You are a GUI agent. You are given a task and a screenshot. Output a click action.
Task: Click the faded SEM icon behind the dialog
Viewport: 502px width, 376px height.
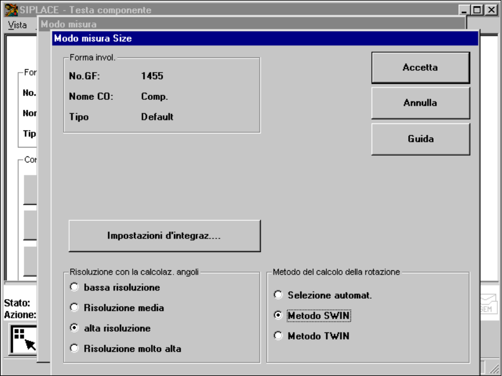pos(488,305)
